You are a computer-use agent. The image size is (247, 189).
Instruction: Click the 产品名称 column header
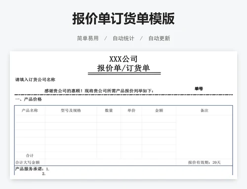click(x=30, y=111)
